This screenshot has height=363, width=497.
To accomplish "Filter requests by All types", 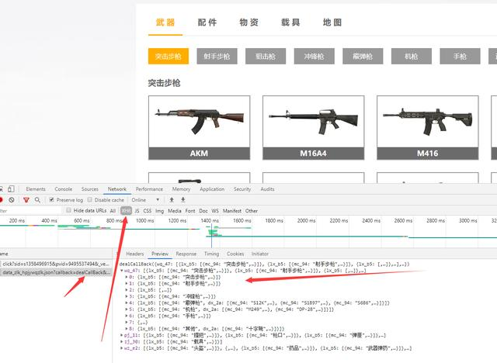I will [113, 211].
